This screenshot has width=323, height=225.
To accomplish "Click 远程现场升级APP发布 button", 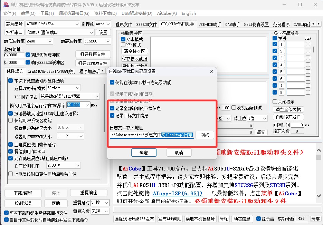I will click(x=134, y=219).
